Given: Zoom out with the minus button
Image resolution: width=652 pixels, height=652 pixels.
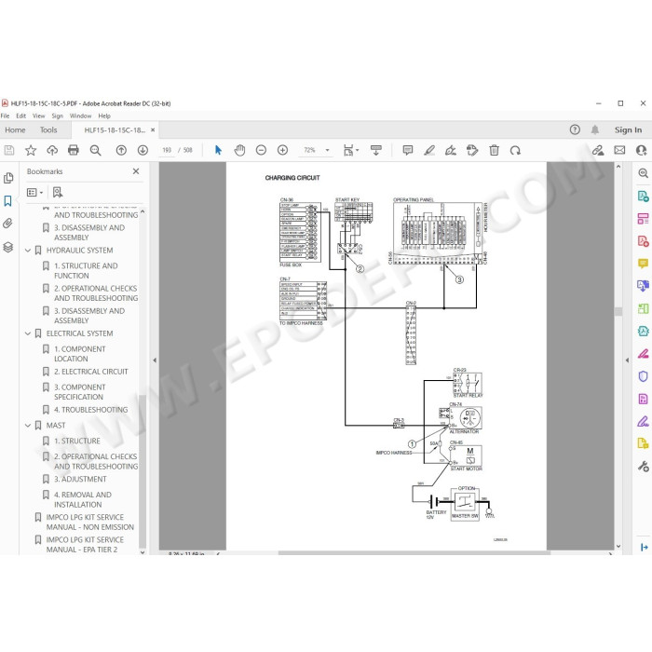Looking at the screenshot, I should click(x=261, y=150).
